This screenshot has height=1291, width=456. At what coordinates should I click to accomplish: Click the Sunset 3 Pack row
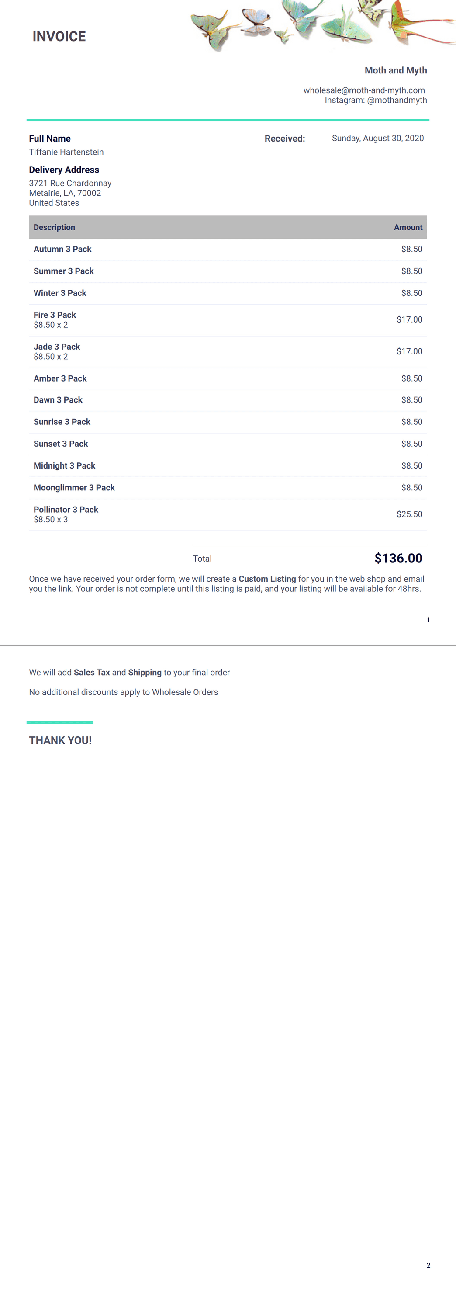click(228, 444)
